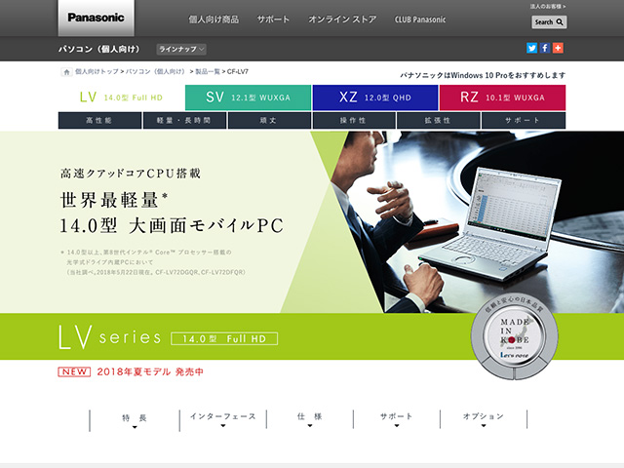Open 個人向け商品 menu
Screen dimensions: 624x468
(x=214, y=19)
